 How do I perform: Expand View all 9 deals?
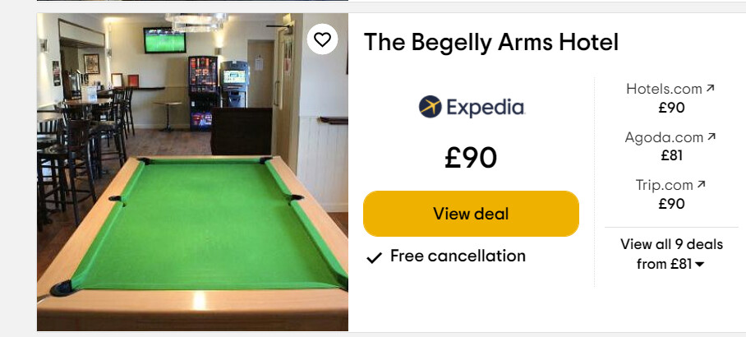(x=670, y=244)
